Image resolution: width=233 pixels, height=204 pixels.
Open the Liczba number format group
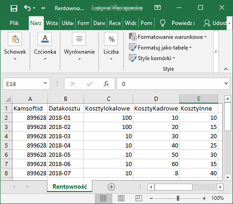point(111,46)
